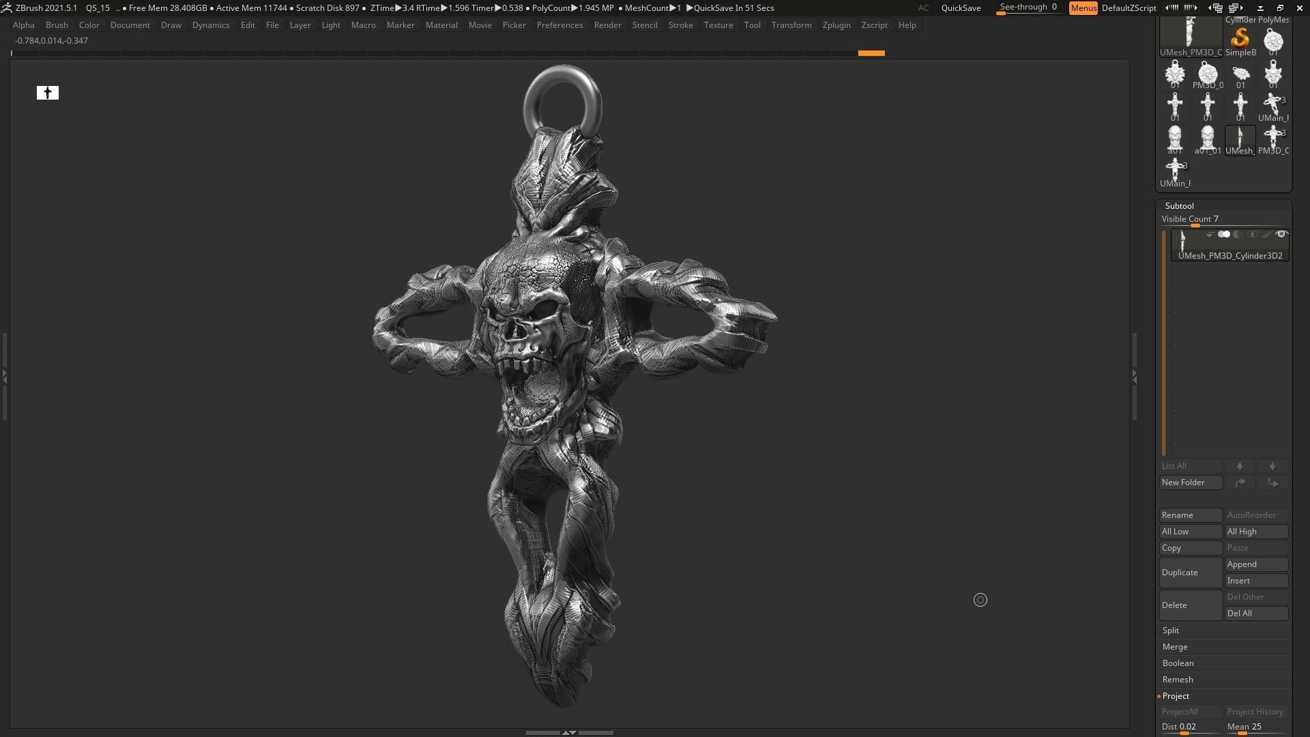Collapse the Subtool palette header
Image resolution: width=1310 pixels, height=737 pixels.
point(1179,206)
